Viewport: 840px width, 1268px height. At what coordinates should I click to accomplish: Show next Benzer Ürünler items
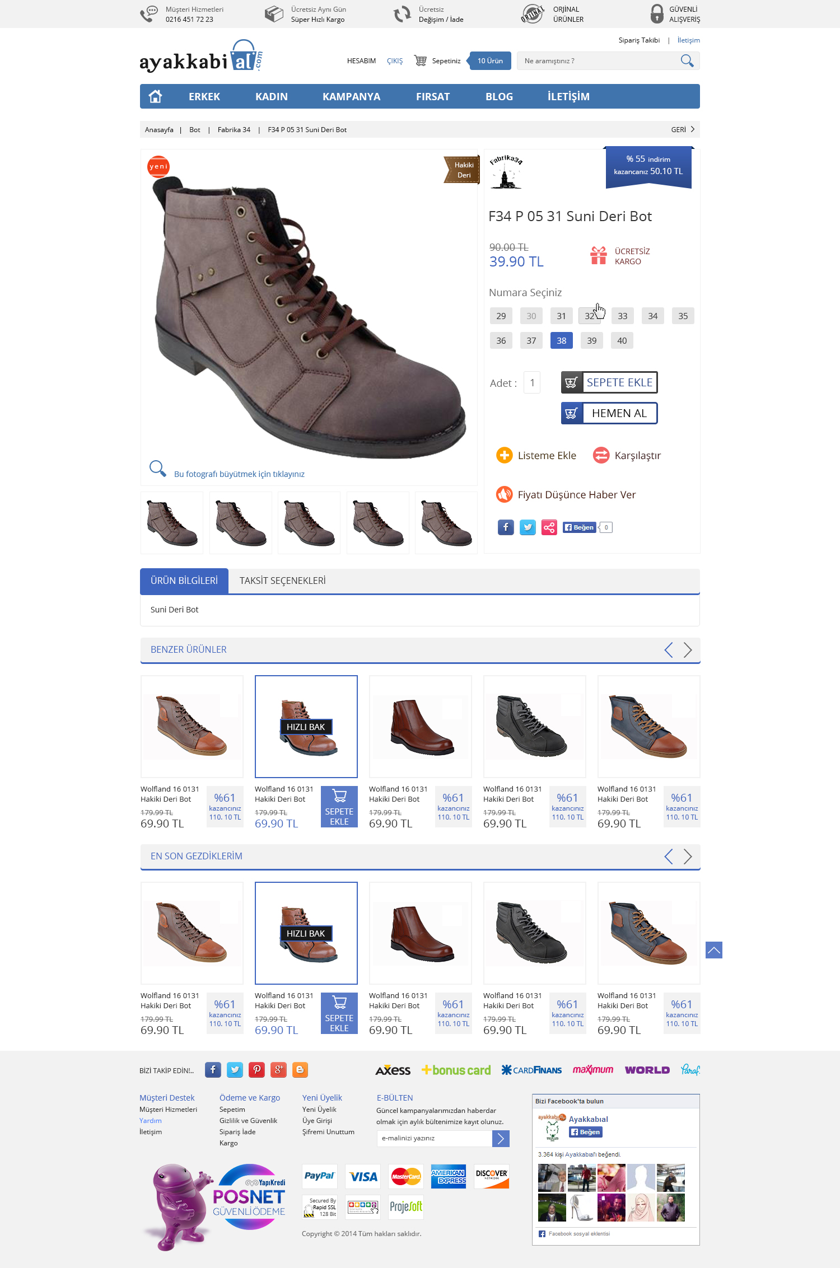688,650
